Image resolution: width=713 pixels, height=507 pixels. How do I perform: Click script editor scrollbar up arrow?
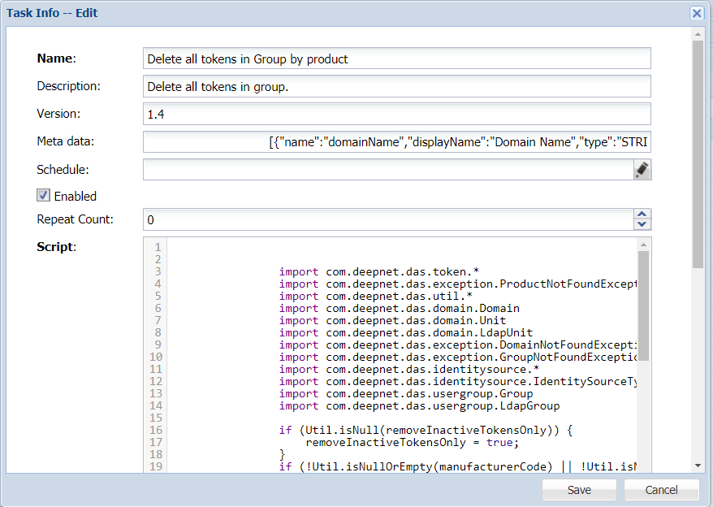pyautogui.click(x=643, y=245)
